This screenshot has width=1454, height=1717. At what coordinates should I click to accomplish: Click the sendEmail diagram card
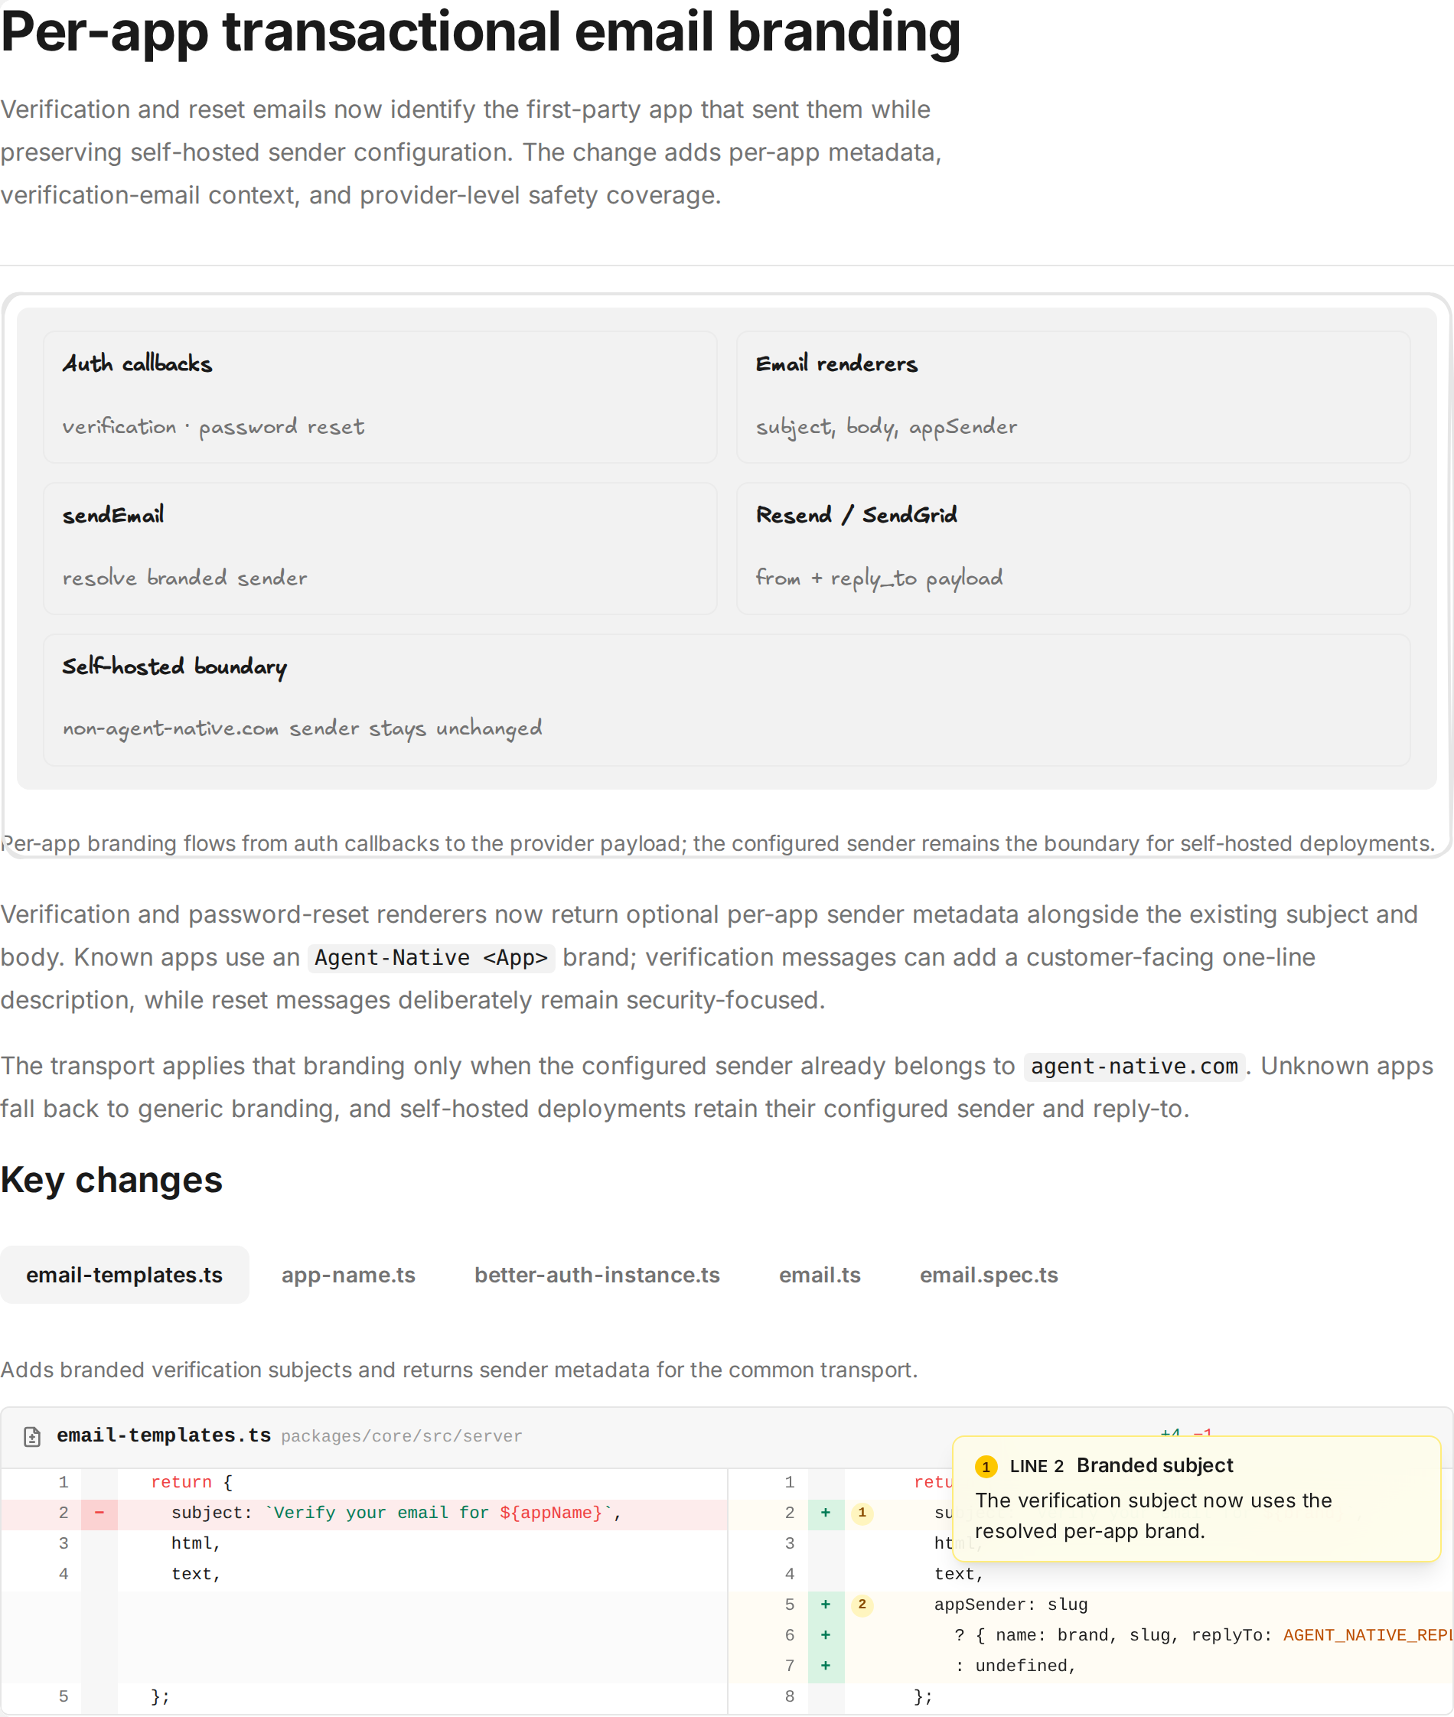[380, 548]
